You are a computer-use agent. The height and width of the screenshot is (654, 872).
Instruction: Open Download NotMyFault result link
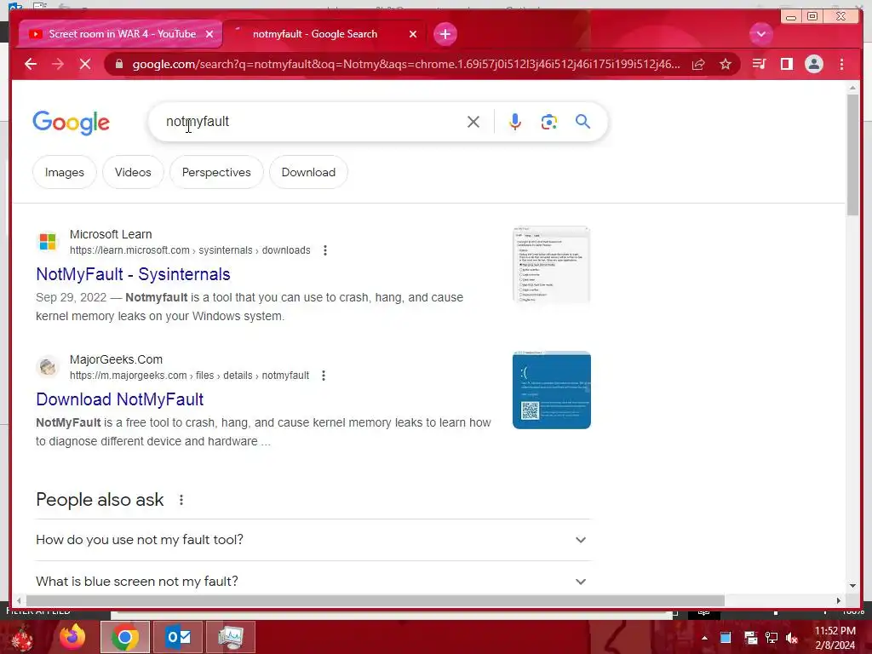coord(119,399)
